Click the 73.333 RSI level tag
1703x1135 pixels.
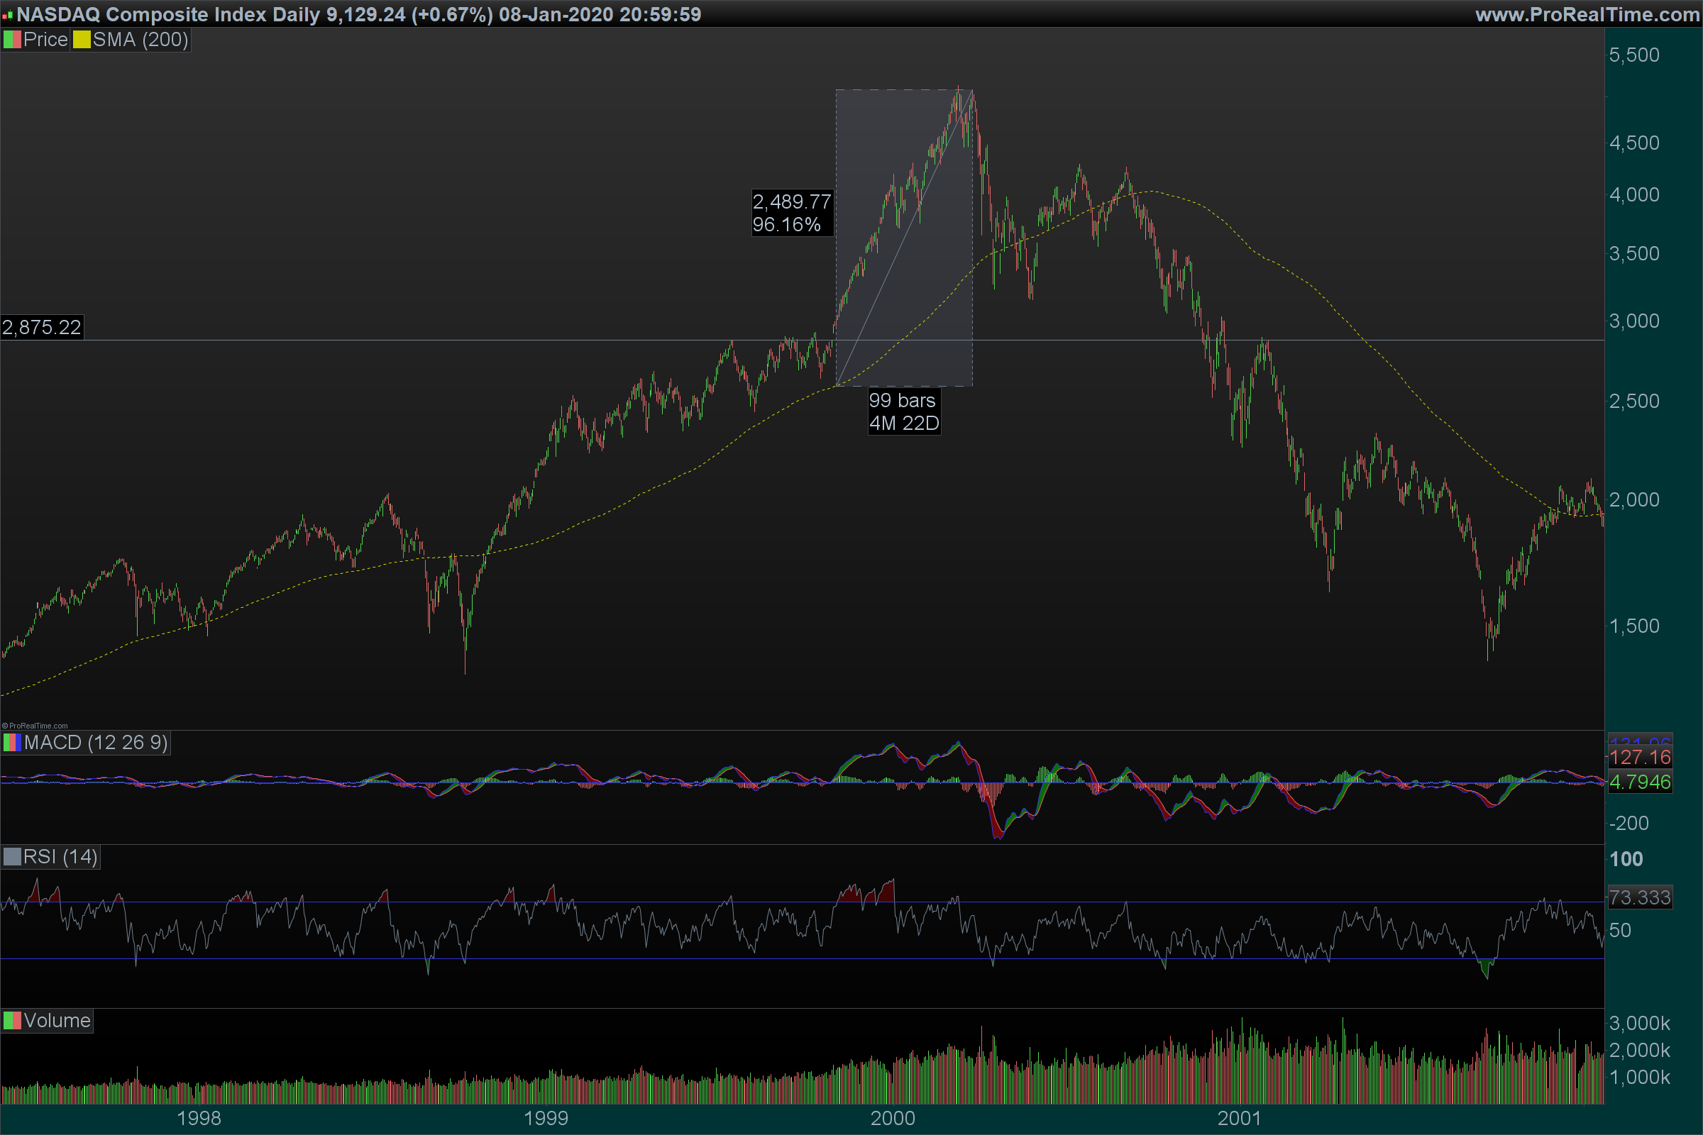(1639, 897)
